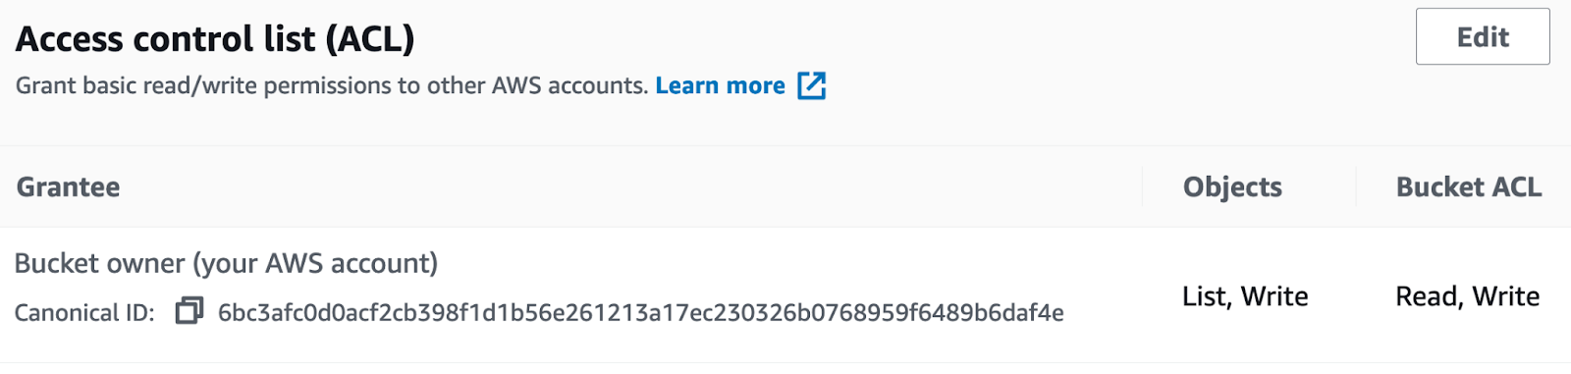This screenshot has width=1571, height=374.
Task: Select the Bucket ACL column header
Action: (1469, 187)
